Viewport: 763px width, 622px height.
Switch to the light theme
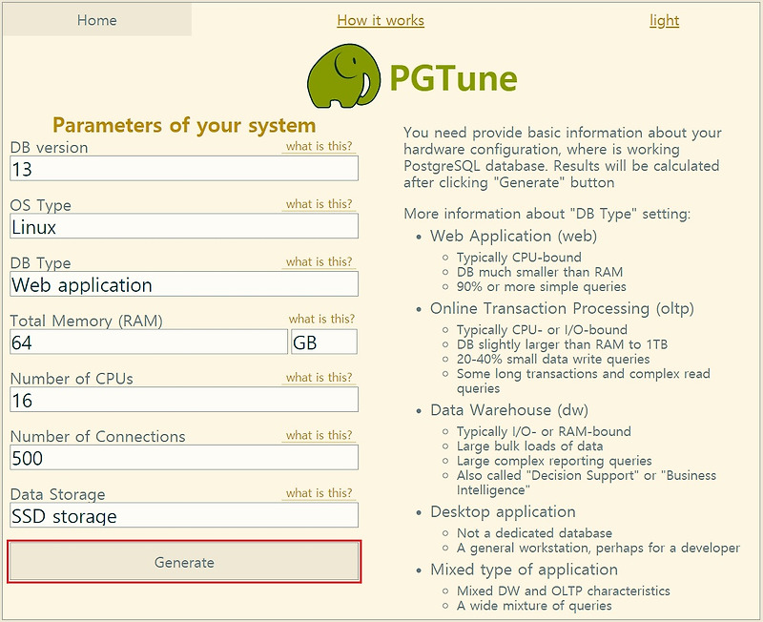pyautogui.click(x=665, y=20)
